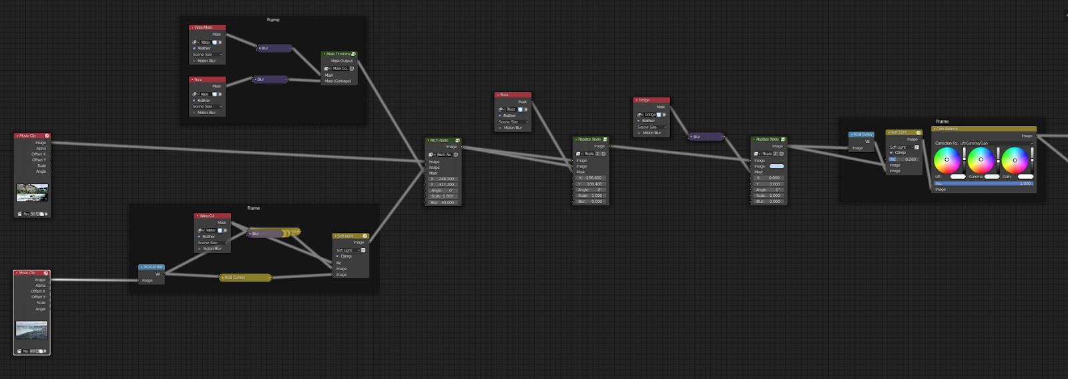The width and height of the screenshot is (1068, 379).
Task: Click fake user shield on Rock mask node
Action: point(214,94)
